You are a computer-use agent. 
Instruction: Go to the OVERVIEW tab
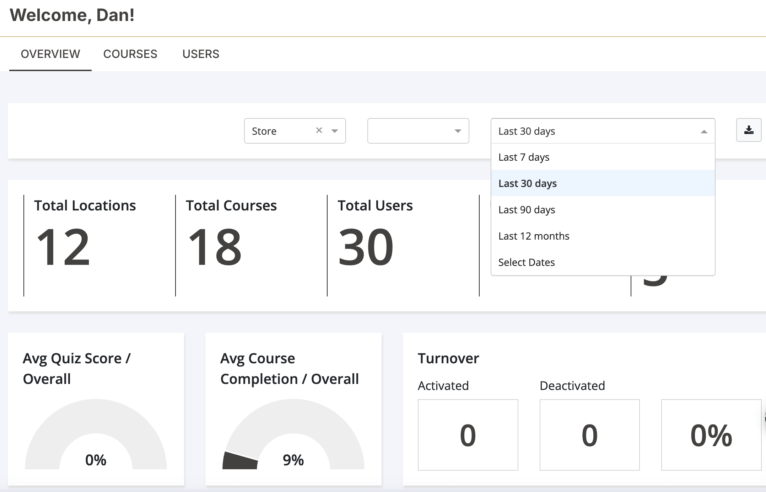(x=50, y=54)
